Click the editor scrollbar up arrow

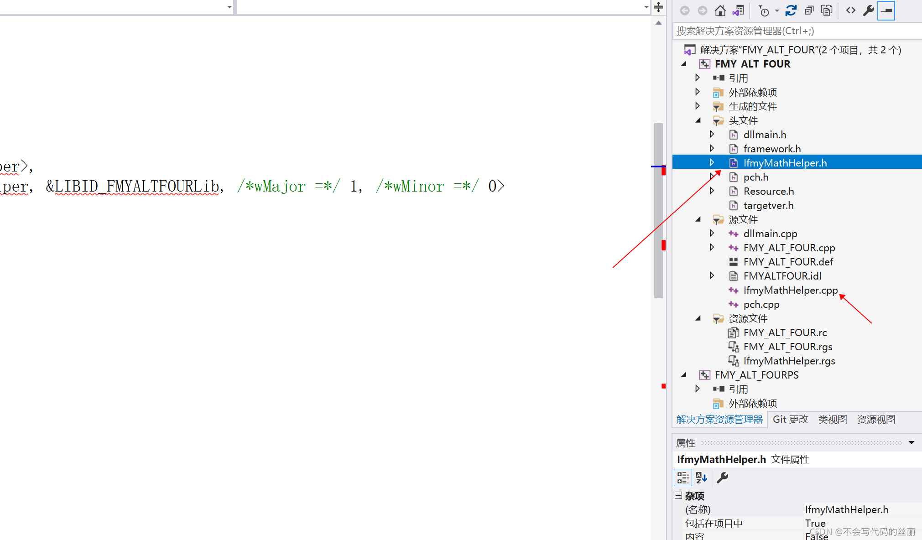tap(658, 23)
